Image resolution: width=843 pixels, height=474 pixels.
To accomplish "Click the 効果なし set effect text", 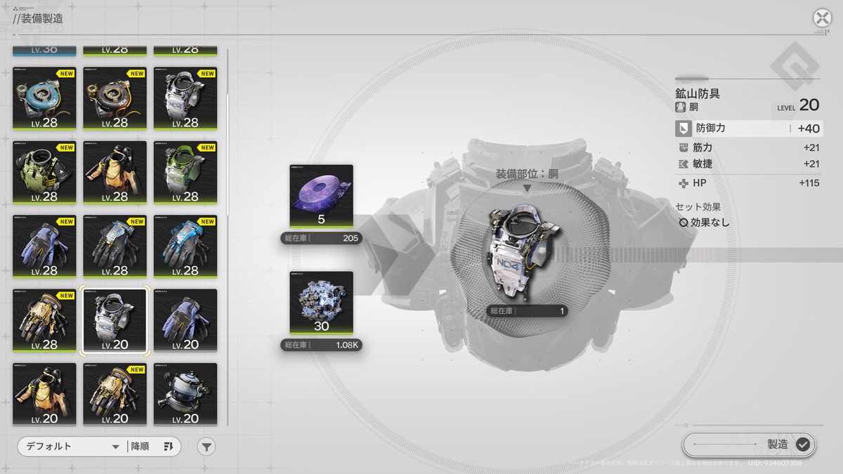I will [710, 223].
